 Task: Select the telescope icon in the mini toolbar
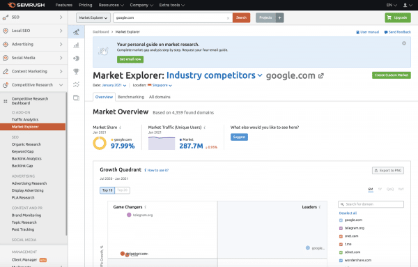76,32
